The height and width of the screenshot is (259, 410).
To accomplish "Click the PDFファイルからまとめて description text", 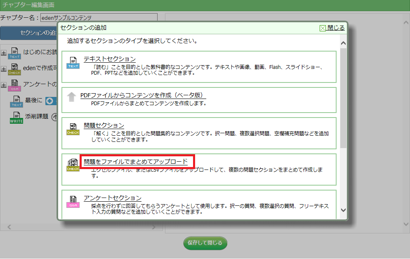I will (x=149, y=104).
